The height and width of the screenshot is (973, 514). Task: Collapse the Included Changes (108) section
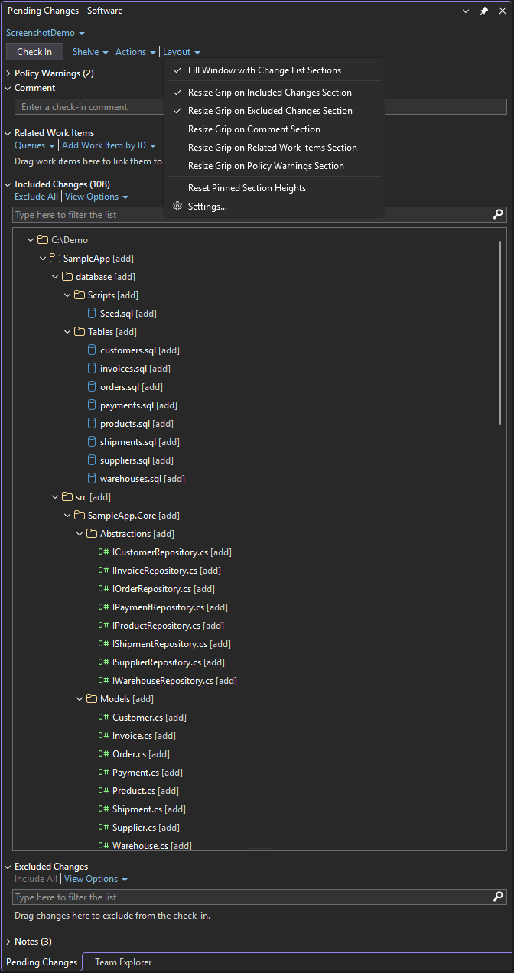(8, 184)
